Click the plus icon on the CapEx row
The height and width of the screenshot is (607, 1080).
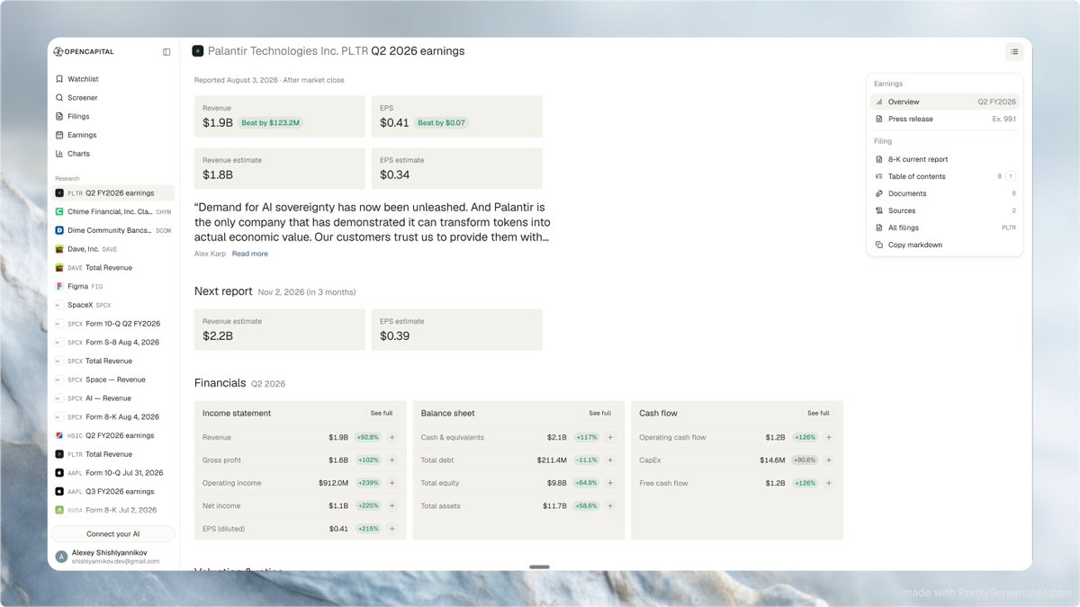(x=829, y=460)
